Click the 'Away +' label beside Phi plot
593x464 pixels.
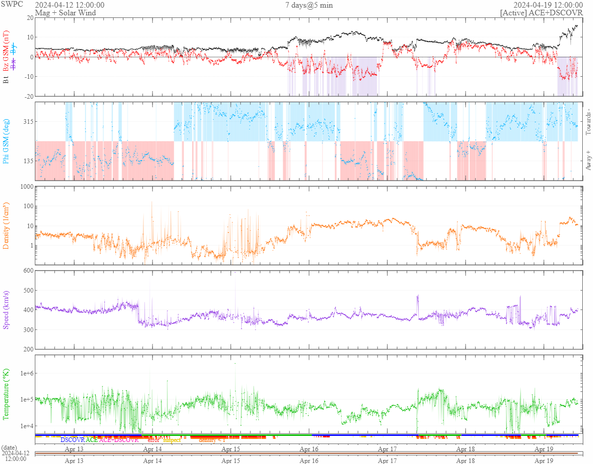(588, 160)
